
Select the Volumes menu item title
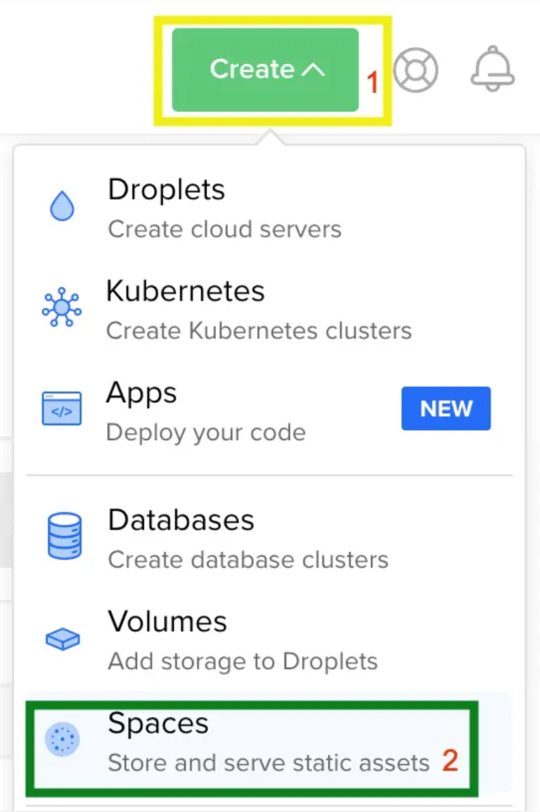click(x=167, y=621)
